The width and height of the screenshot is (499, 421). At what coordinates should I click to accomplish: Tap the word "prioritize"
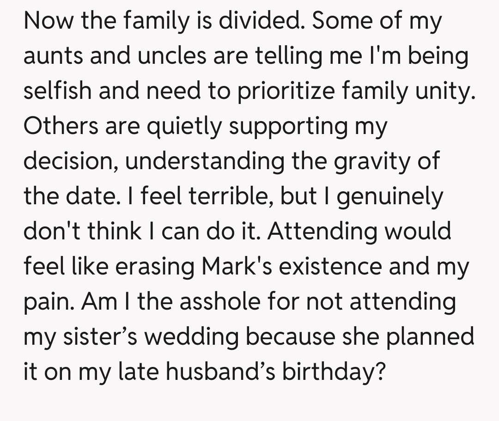point(286,92)
